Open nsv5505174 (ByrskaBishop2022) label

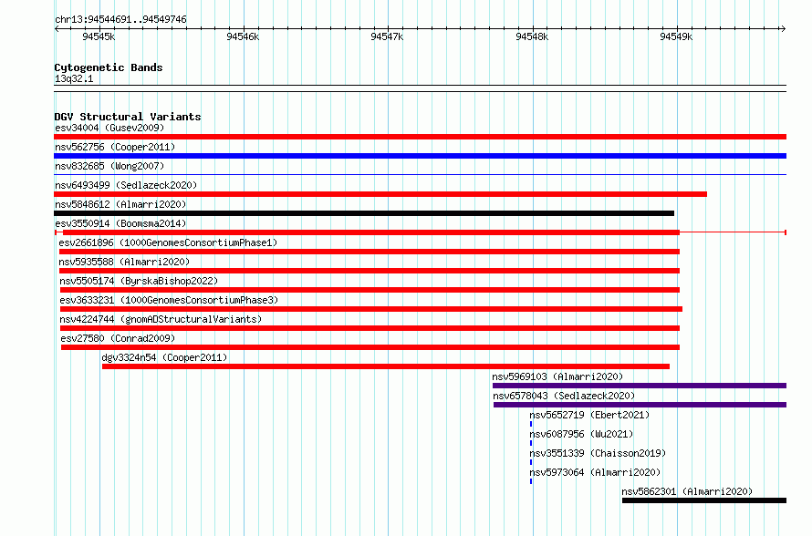pos(139,281)
